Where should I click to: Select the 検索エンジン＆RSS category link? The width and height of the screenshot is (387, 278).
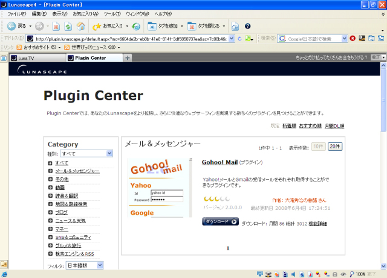point(74,254)
